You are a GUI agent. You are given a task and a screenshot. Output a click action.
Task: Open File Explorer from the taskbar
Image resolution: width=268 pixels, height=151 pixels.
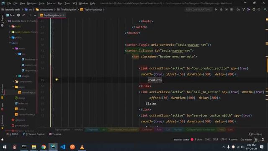(x=34, y=147)
